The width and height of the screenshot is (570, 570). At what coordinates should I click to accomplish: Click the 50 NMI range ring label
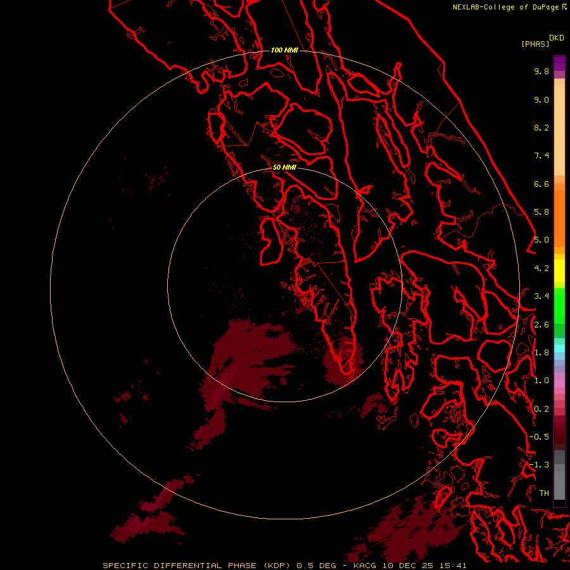coord(284,167)
